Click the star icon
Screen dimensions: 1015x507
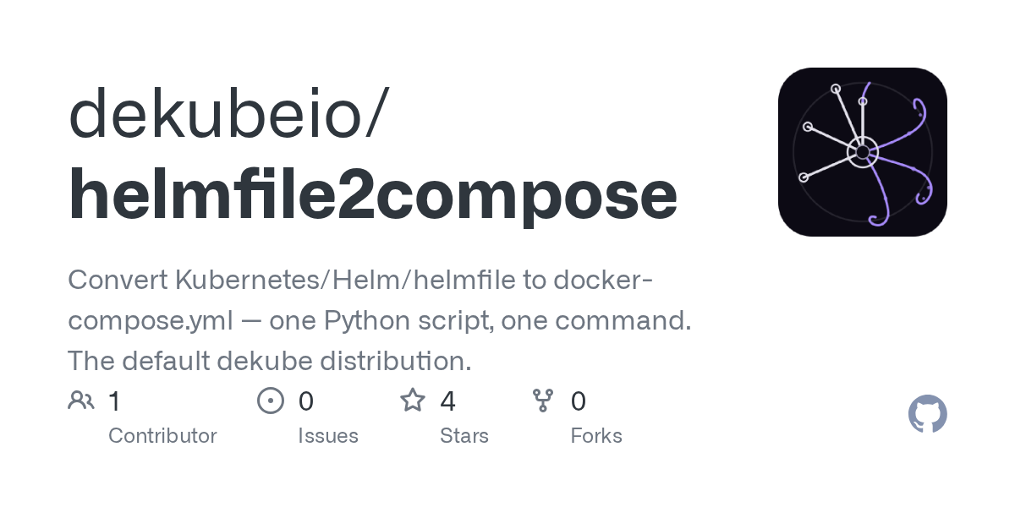(x=413, y=401)
